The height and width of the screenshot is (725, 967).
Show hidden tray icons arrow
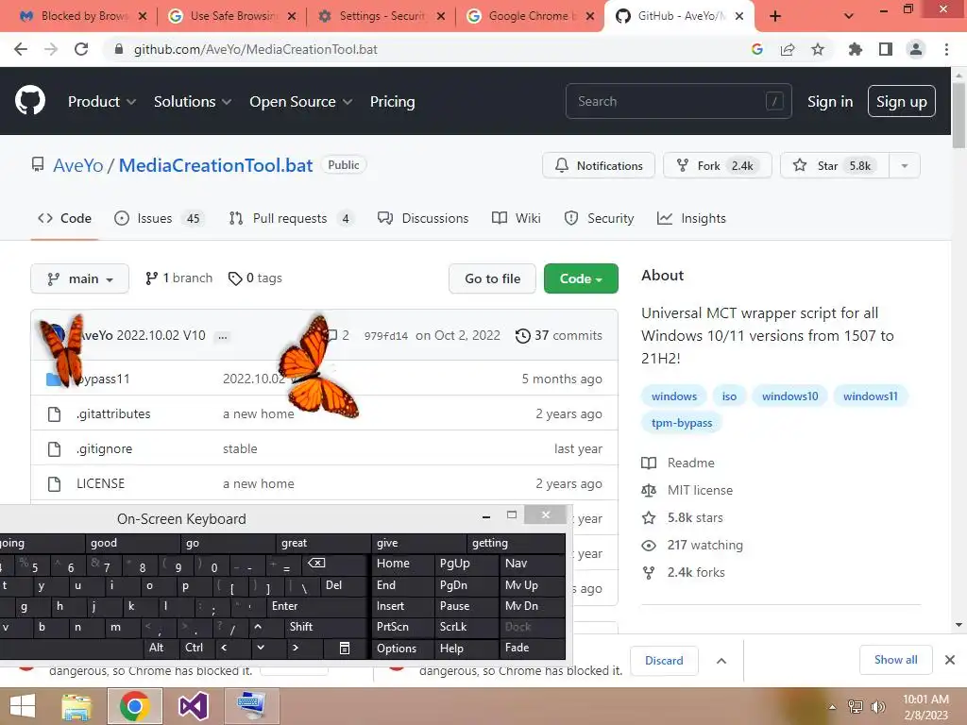click(x=833, y=707)
